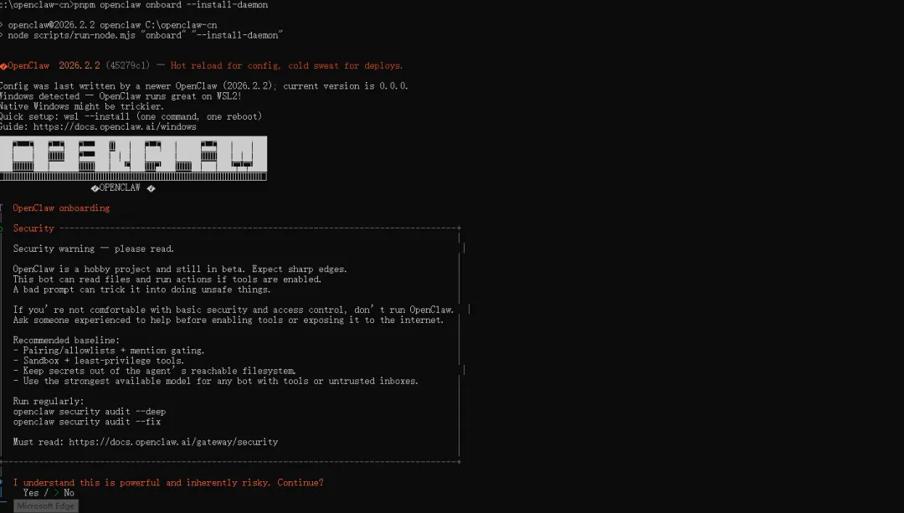Click 'This bot can read files' line
Image resolution: width=904 pixels, height=513 pixels.
167,280
